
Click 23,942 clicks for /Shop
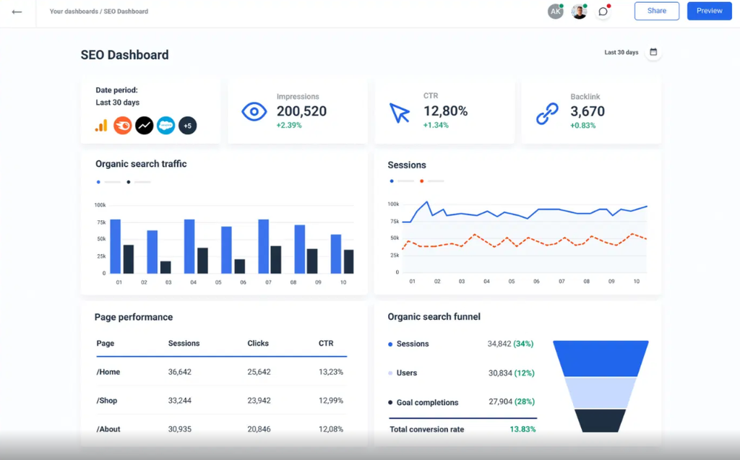coord(259,401)
